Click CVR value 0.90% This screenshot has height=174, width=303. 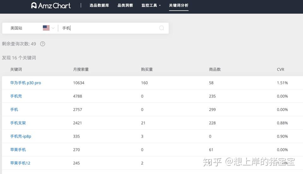[x=282, y=136]
